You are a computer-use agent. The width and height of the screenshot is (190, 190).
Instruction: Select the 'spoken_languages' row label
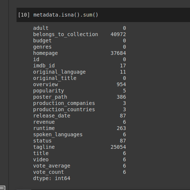(x=58, y=134)
